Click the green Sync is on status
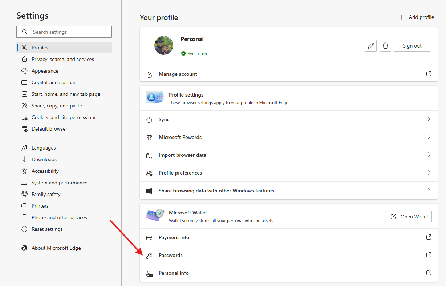This screenshot has width=446, height=286. [194, 54]
